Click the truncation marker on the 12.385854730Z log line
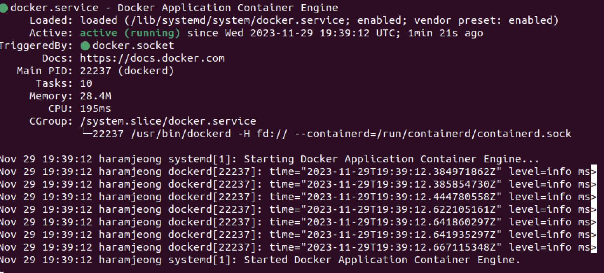The width and height of the screenshot is (604, 273). pyautogui.click(x=593, y=184)
